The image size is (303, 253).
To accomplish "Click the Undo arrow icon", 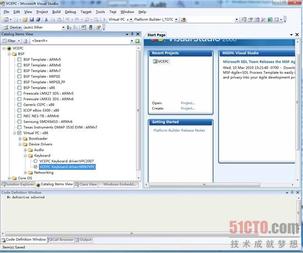I will 67,19.
